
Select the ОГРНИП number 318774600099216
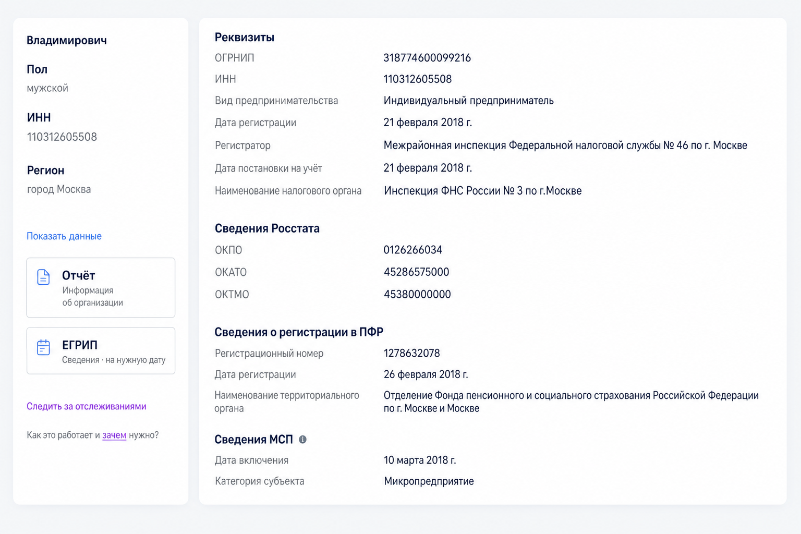[427, 58]
